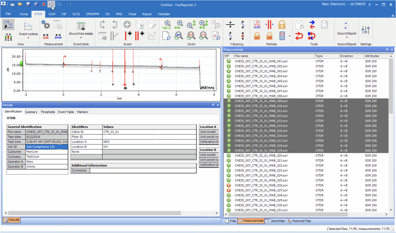Toggle the trace graph view button

point(8,25)
